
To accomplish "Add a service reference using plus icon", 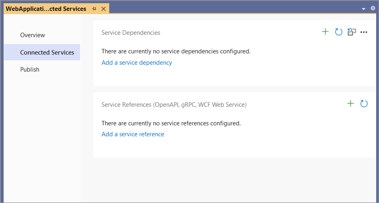I will tap(351, 104).
